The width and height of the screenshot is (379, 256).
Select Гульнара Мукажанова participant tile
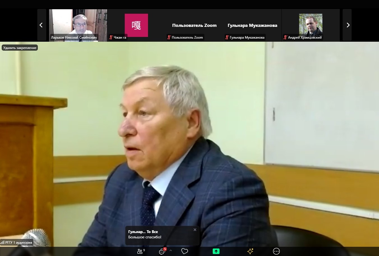click(x=252, y=25)
